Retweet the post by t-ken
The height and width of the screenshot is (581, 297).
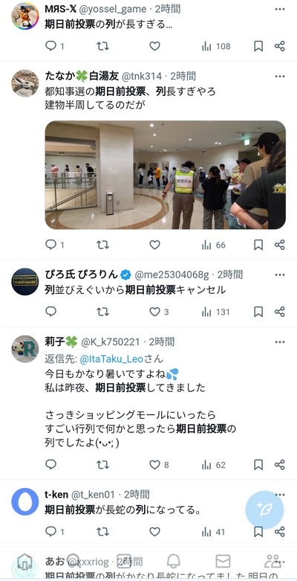(x=102, y=532)
